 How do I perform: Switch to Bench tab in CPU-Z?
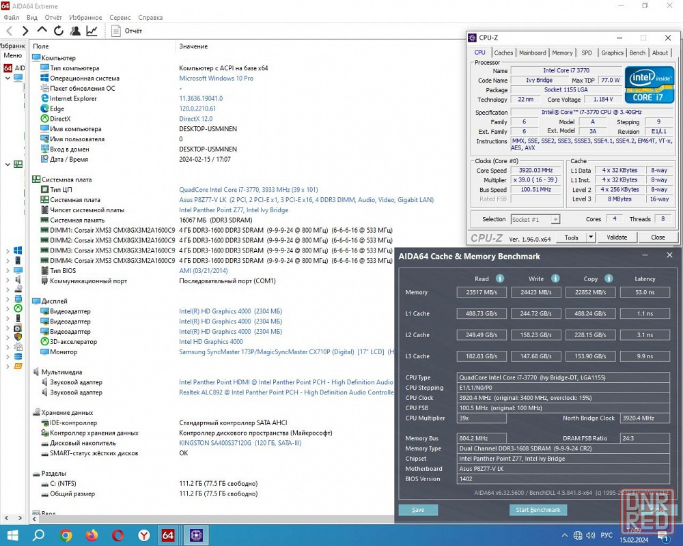click(x=637, y=53)
